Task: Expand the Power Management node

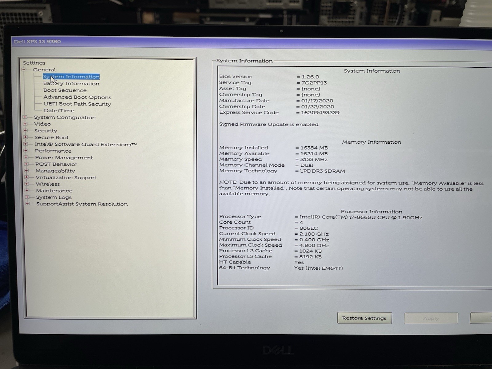Action: click(26, 157)
